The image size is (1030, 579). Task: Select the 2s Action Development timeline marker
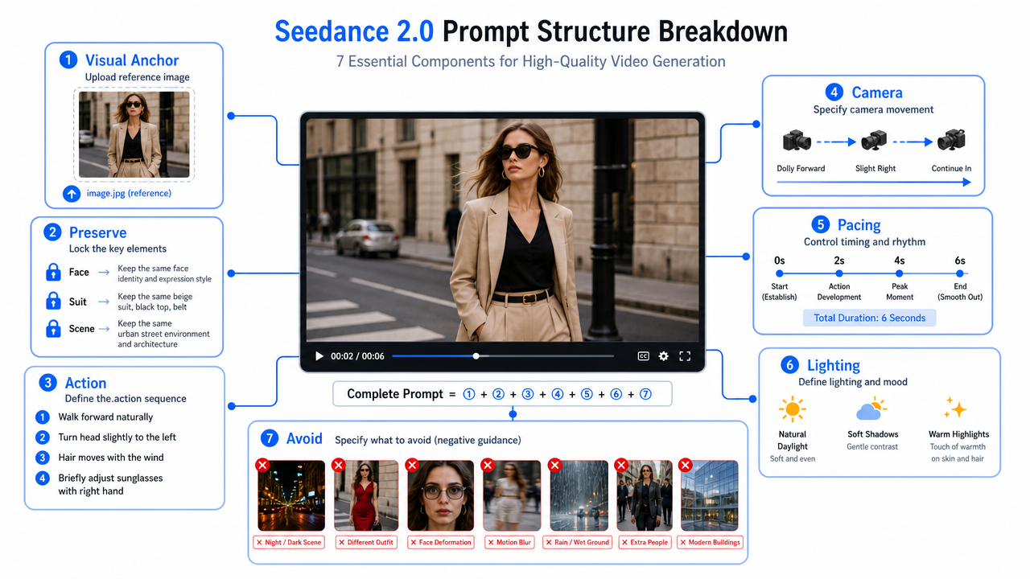click(839, 273)
